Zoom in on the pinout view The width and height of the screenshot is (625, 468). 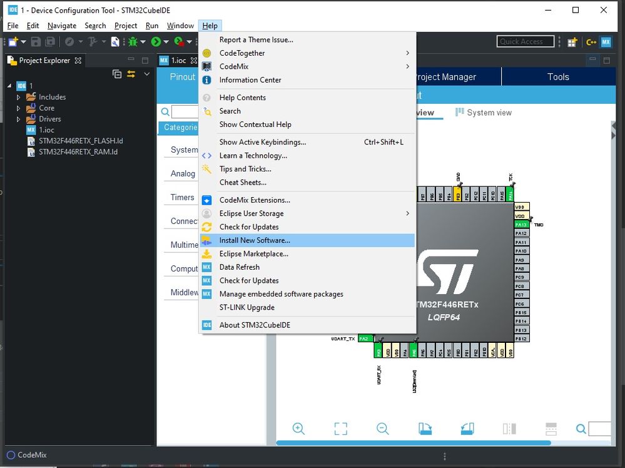tap(298, 429)
